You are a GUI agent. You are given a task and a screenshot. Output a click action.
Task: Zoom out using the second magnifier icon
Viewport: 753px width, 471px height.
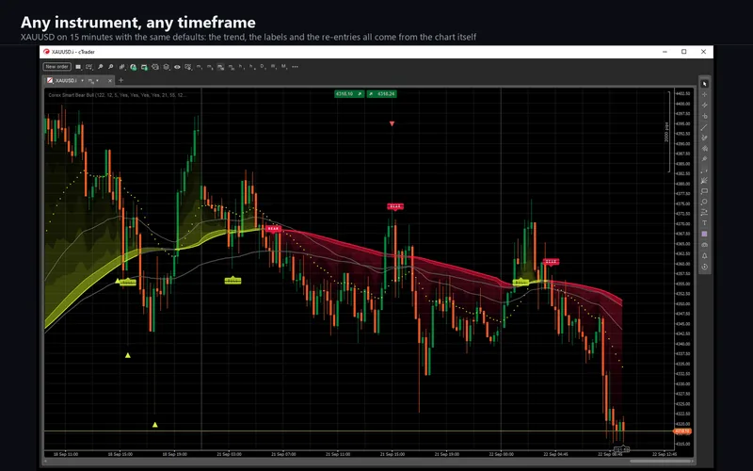point(111,67)
